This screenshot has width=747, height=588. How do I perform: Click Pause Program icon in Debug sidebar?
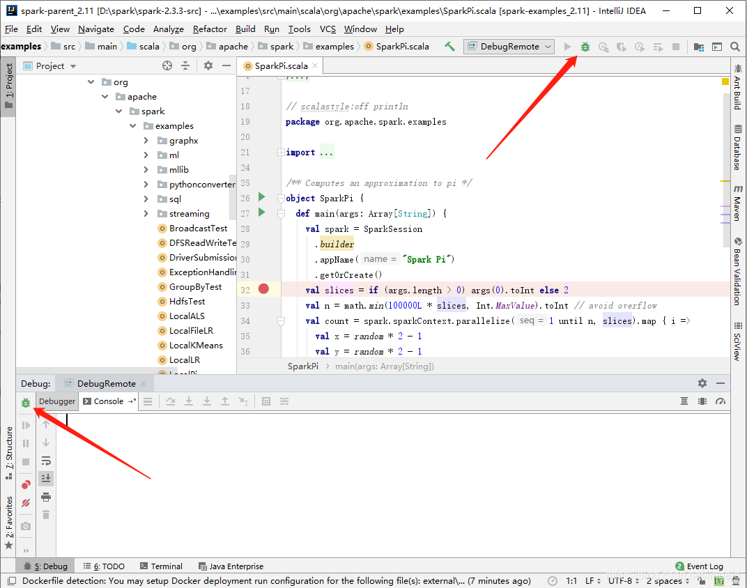point(26,443)
